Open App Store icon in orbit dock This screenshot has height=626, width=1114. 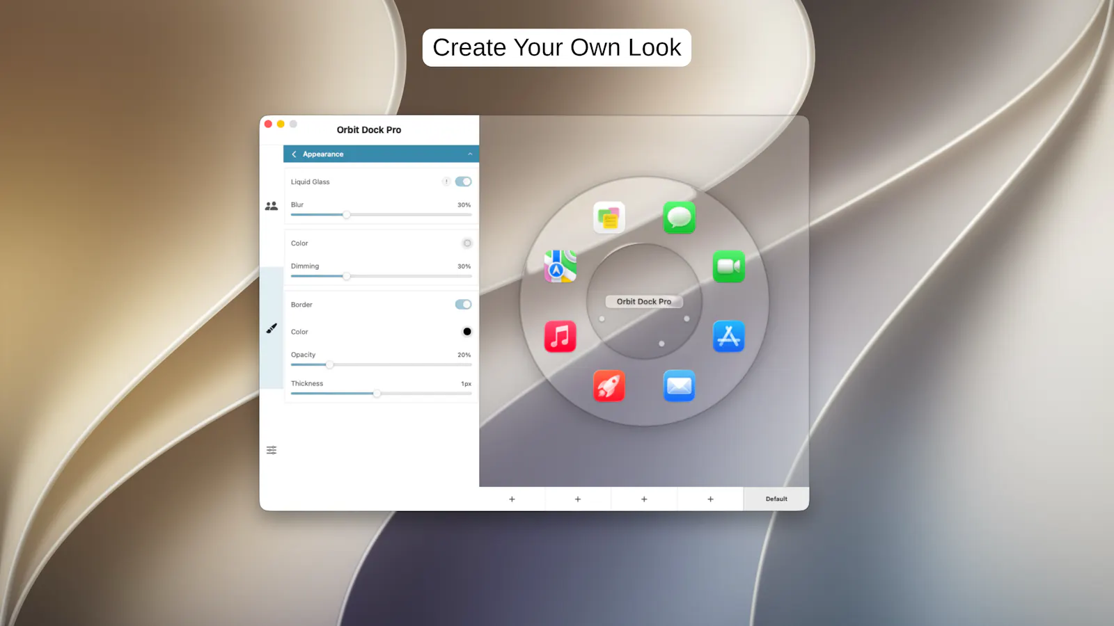click(729, 337)
